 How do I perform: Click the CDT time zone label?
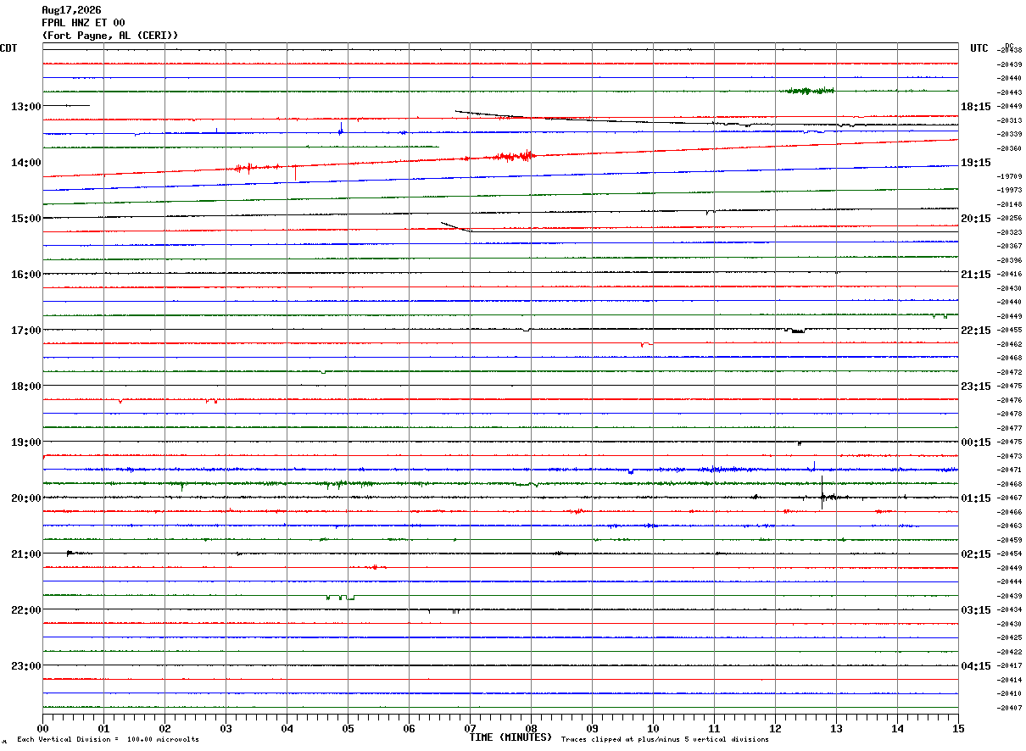point(9,48)
